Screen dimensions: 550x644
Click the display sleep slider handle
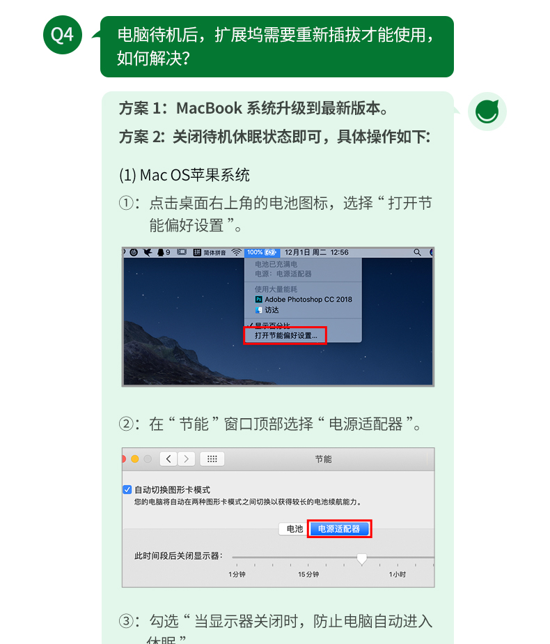click(x=362, y=559)
